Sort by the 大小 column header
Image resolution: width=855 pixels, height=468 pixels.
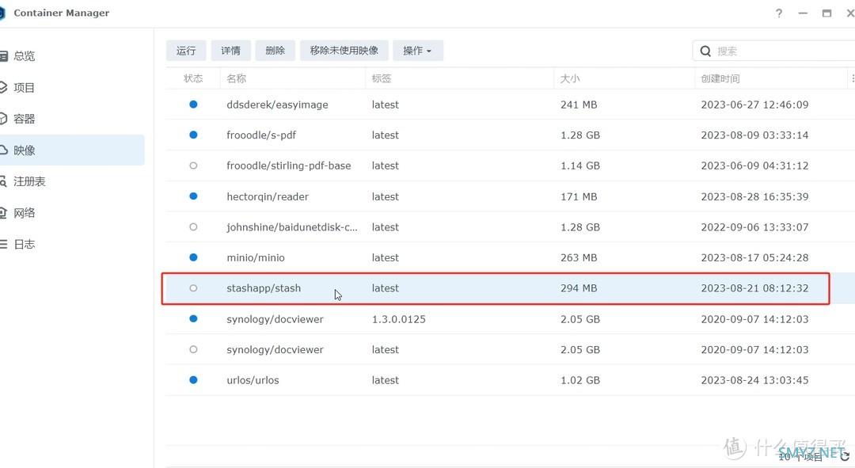coord(570,78)
